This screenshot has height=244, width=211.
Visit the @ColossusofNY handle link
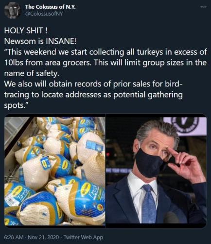click(x=44, y=14)
